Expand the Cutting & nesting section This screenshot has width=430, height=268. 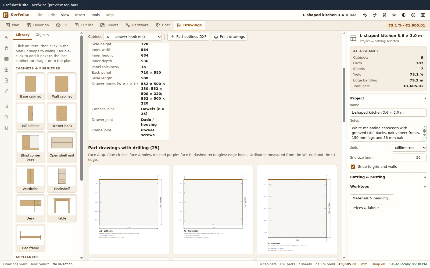[x=388, y=177]
